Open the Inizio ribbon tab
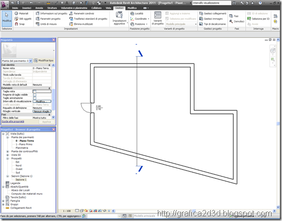282x221 pixels. coord(15,8)
